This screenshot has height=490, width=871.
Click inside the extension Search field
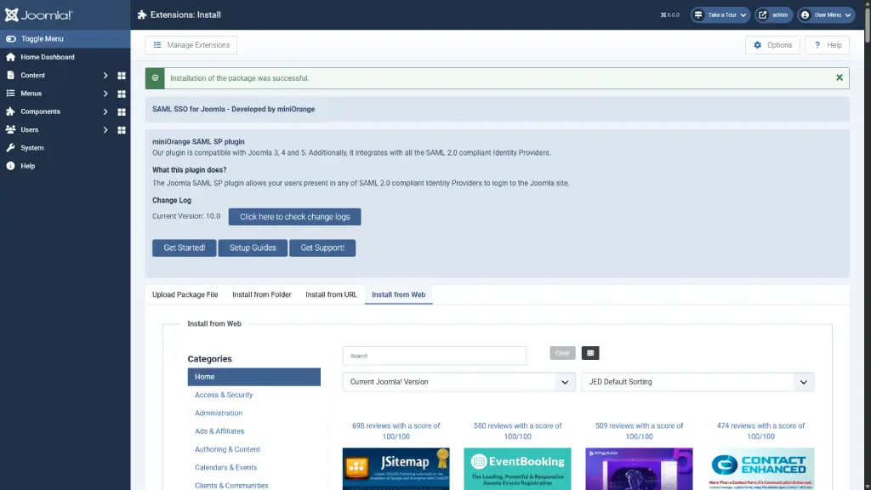(x=434, y=355)
